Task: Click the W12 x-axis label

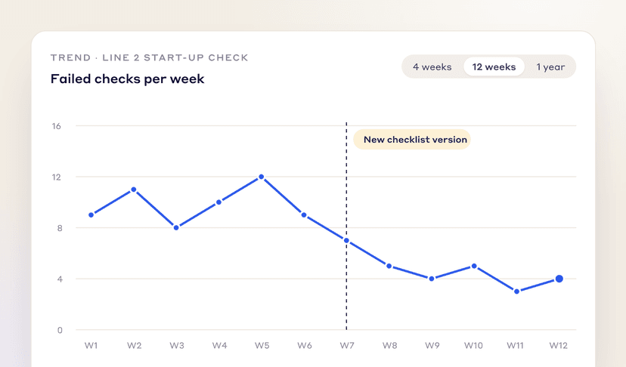Action: [558, 345]
